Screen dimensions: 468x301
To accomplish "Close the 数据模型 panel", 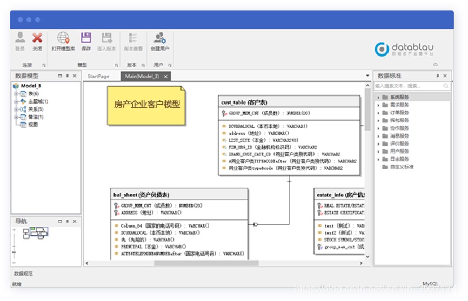I will pyautogui.click(x=75, y=76).
